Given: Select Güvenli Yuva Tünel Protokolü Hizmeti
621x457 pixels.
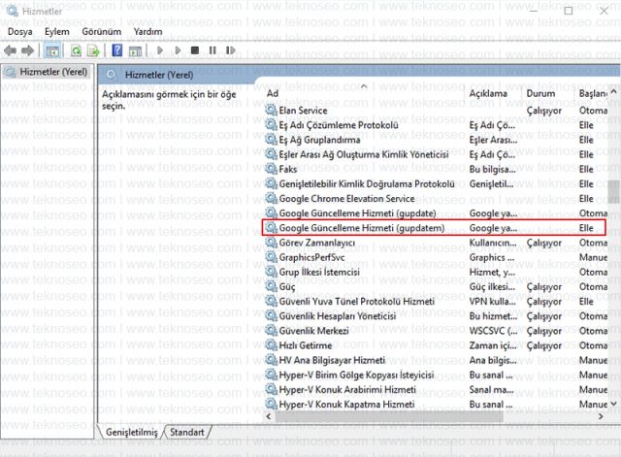Looking at the screenshot, I should [436, 302].
